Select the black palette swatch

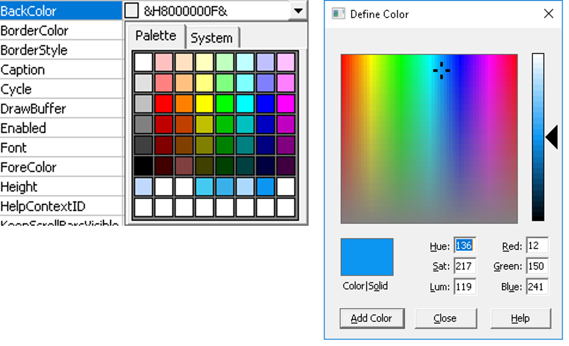coord(144,166)
